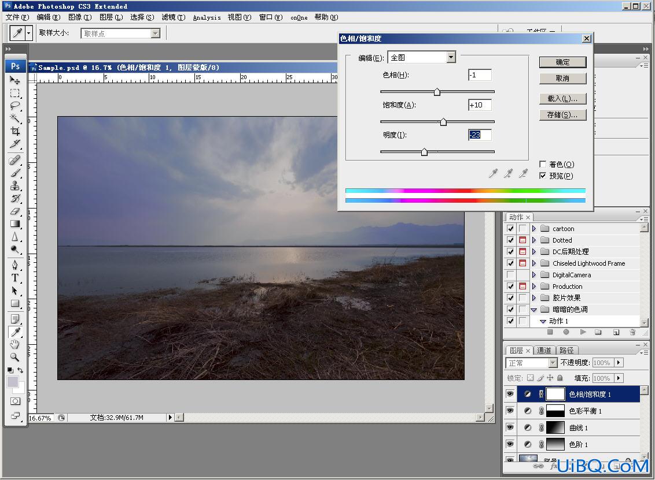The height and width of the screenshot is (480, 655).
Task: Select the Type tool
Action: point(15,278)
